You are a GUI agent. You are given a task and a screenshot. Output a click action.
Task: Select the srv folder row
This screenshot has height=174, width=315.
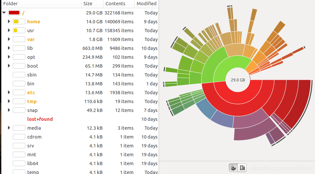click(x=80, y=146)
